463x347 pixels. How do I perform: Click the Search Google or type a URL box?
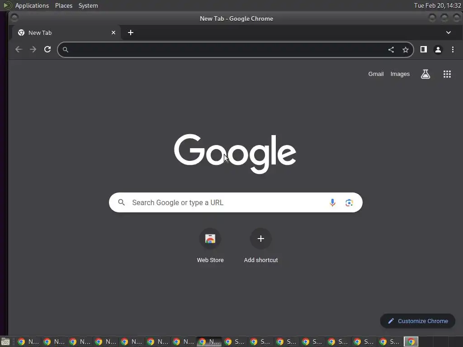pos(236,202)
